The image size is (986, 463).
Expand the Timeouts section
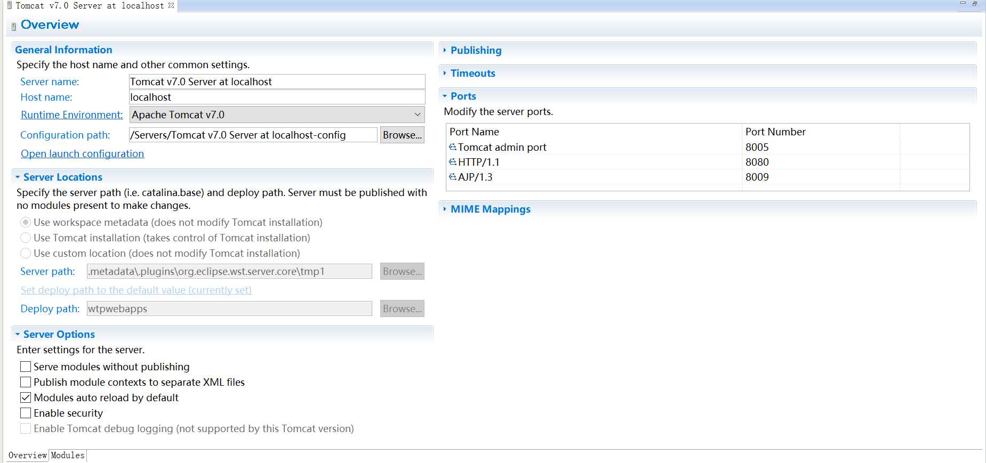(445, 73)
